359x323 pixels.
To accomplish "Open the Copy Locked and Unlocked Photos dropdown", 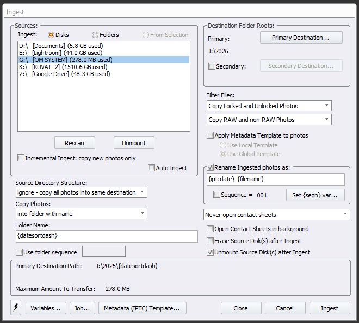I will 269,106.
